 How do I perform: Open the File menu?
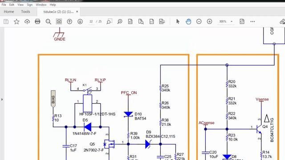4,5
